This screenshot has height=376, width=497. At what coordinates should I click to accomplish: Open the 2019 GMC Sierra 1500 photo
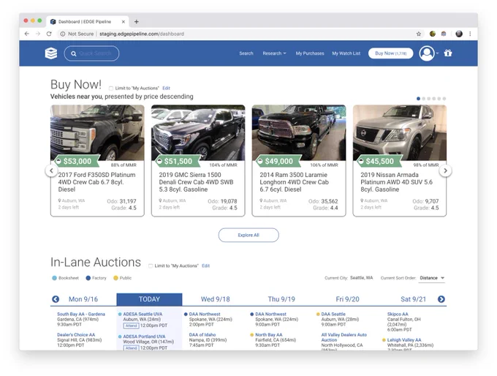pyautogui.click(x=198, y=132)
